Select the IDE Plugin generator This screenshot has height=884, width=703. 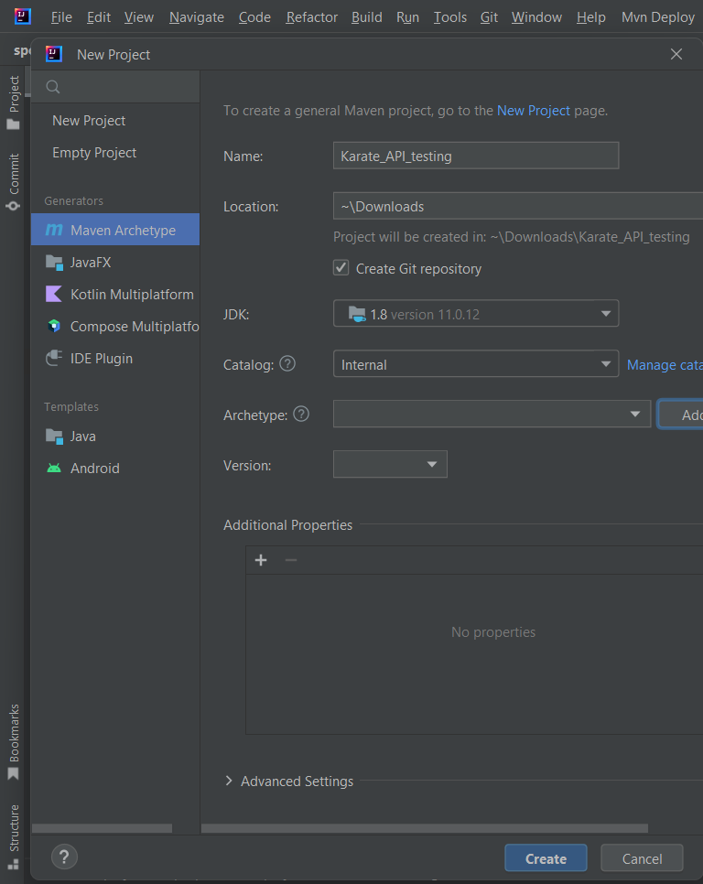[x=115, y=359]
